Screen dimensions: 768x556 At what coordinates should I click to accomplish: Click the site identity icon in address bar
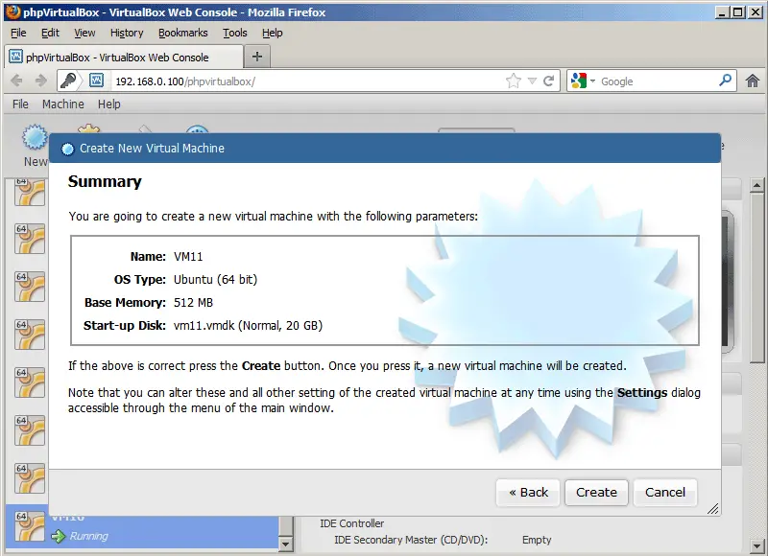click(97, 81)
